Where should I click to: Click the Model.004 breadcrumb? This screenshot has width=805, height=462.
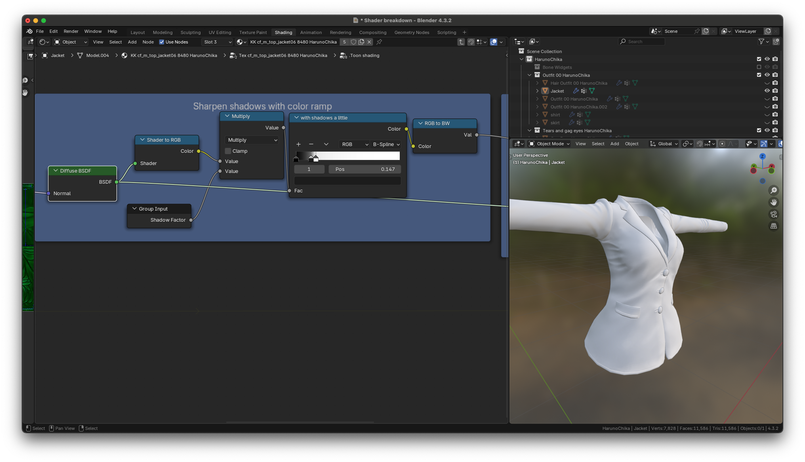pos(97,55)
